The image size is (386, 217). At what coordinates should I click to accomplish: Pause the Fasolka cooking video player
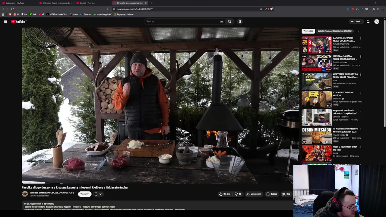click(x=160, y=105)
